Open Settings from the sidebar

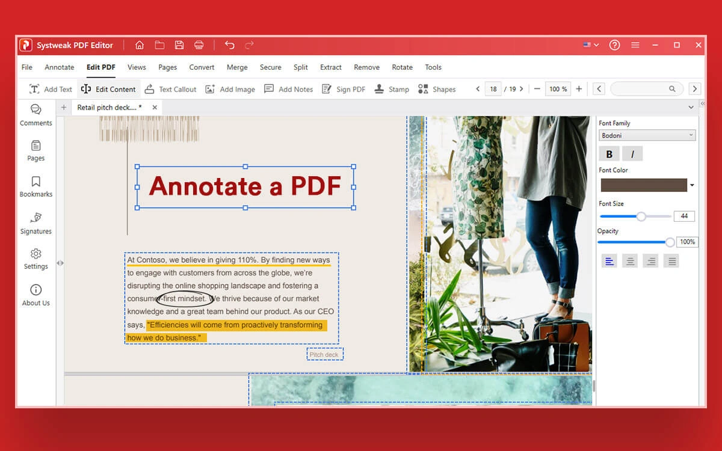tap(36, 259)
